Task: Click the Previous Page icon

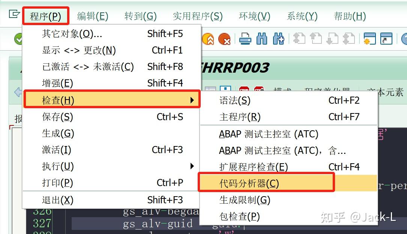Action: click(x=316, y=39)
